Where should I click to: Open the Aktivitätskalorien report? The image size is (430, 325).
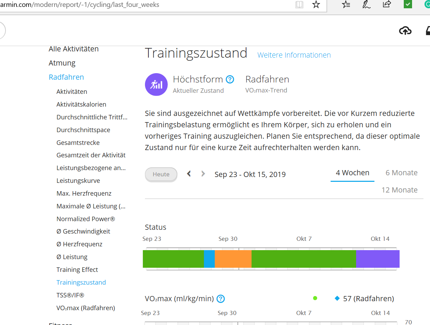81,105
